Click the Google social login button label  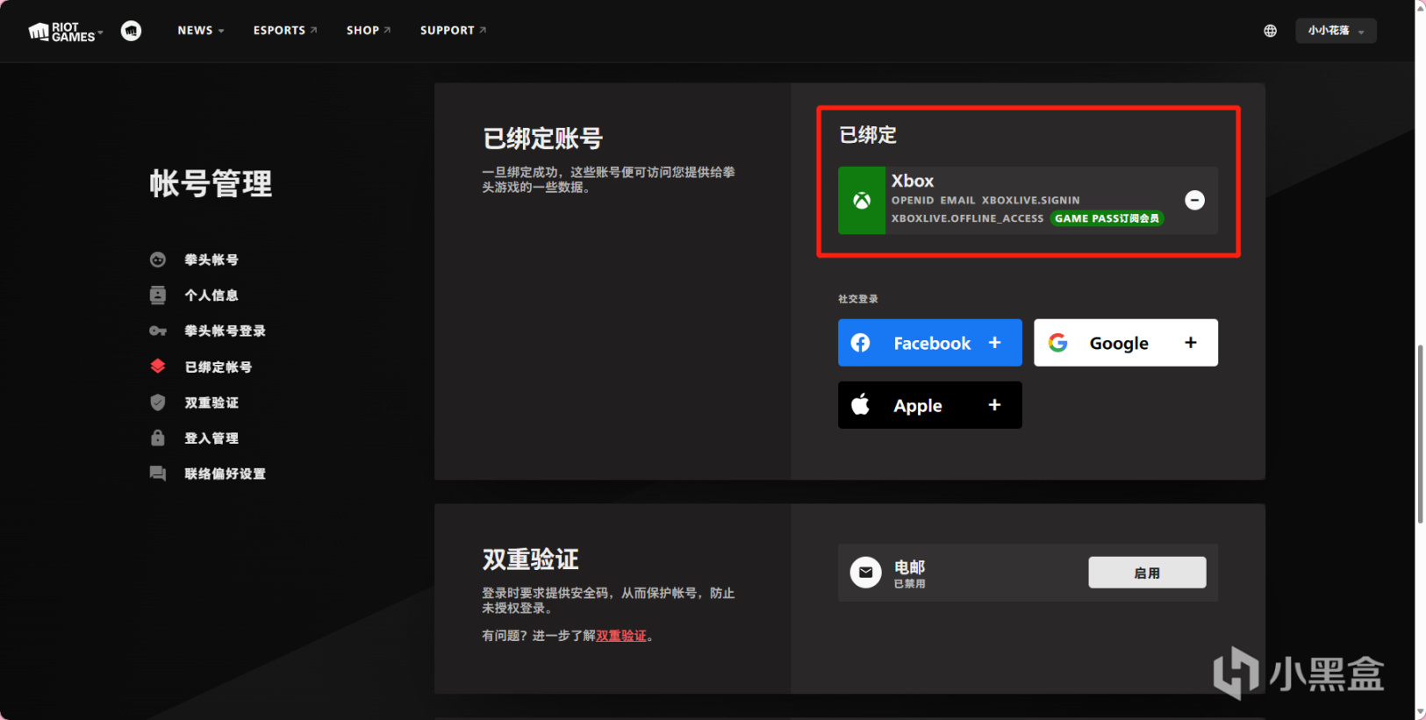(1119, 343)
